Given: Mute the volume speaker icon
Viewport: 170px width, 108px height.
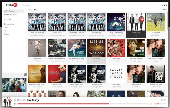Looking at the screenshot, I should [155, 104].
